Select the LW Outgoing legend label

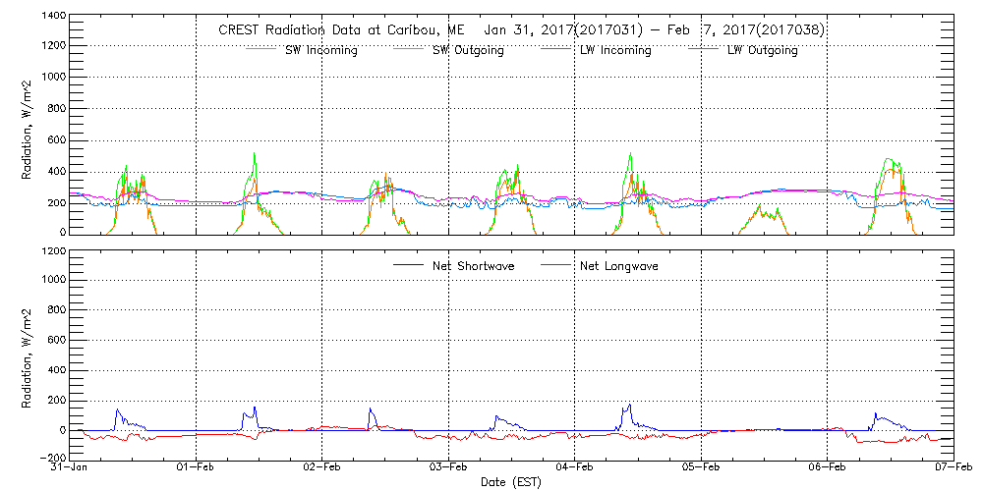point(762,50)
